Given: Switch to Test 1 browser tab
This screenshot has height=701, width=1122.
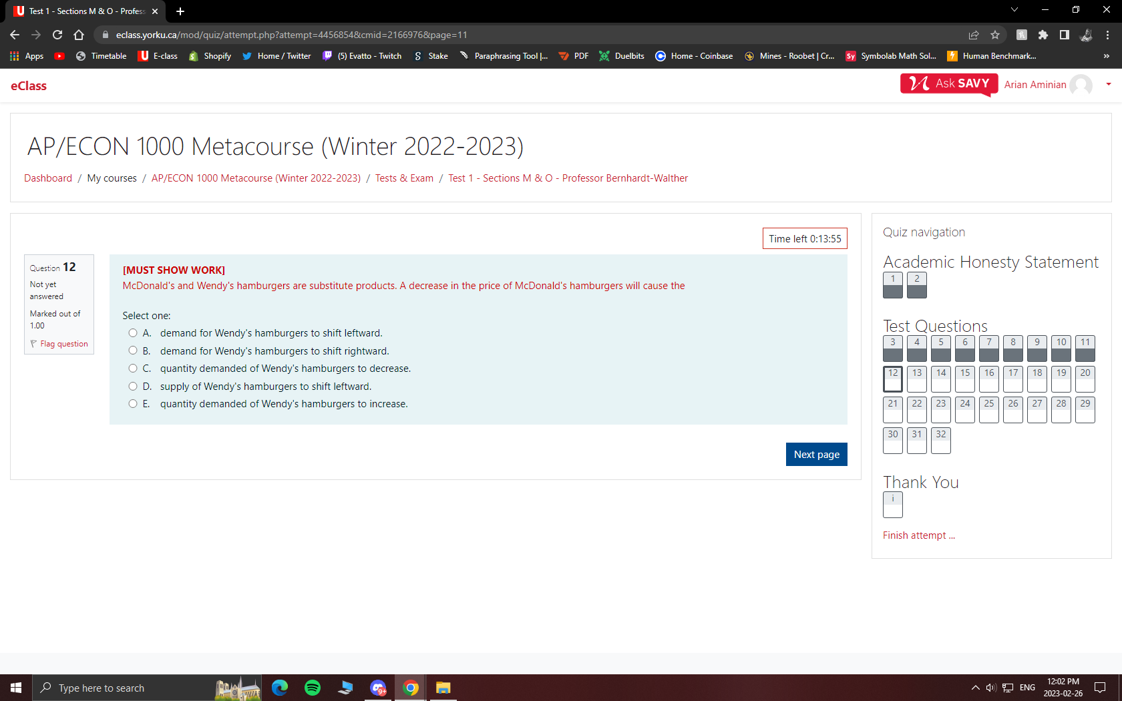Looking at the screenshot, I should pos(87,11).
